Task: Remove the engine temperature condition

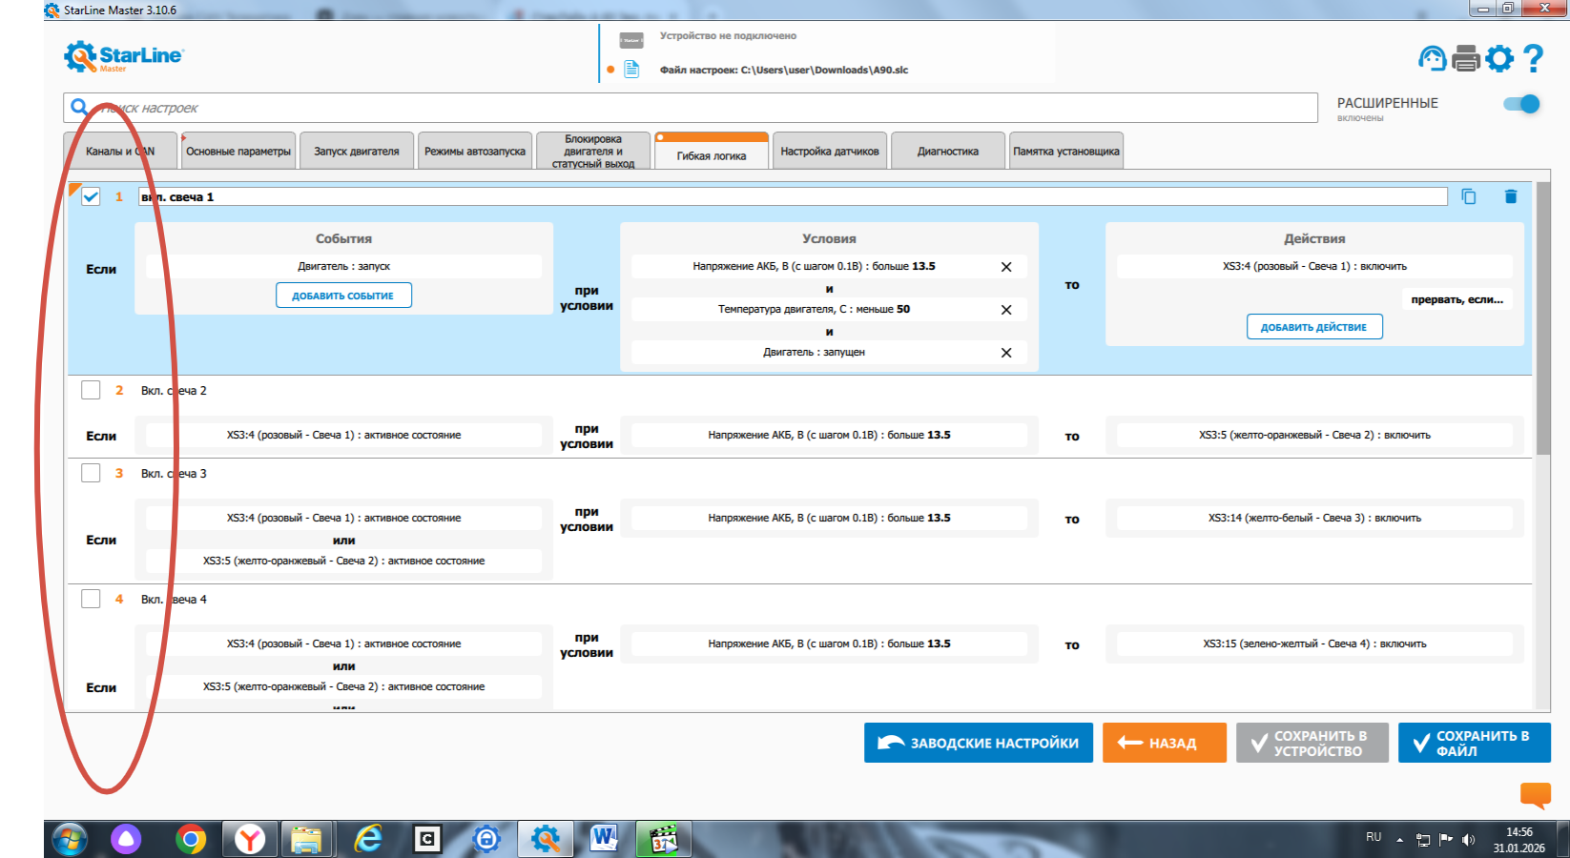Action: 1005,310
